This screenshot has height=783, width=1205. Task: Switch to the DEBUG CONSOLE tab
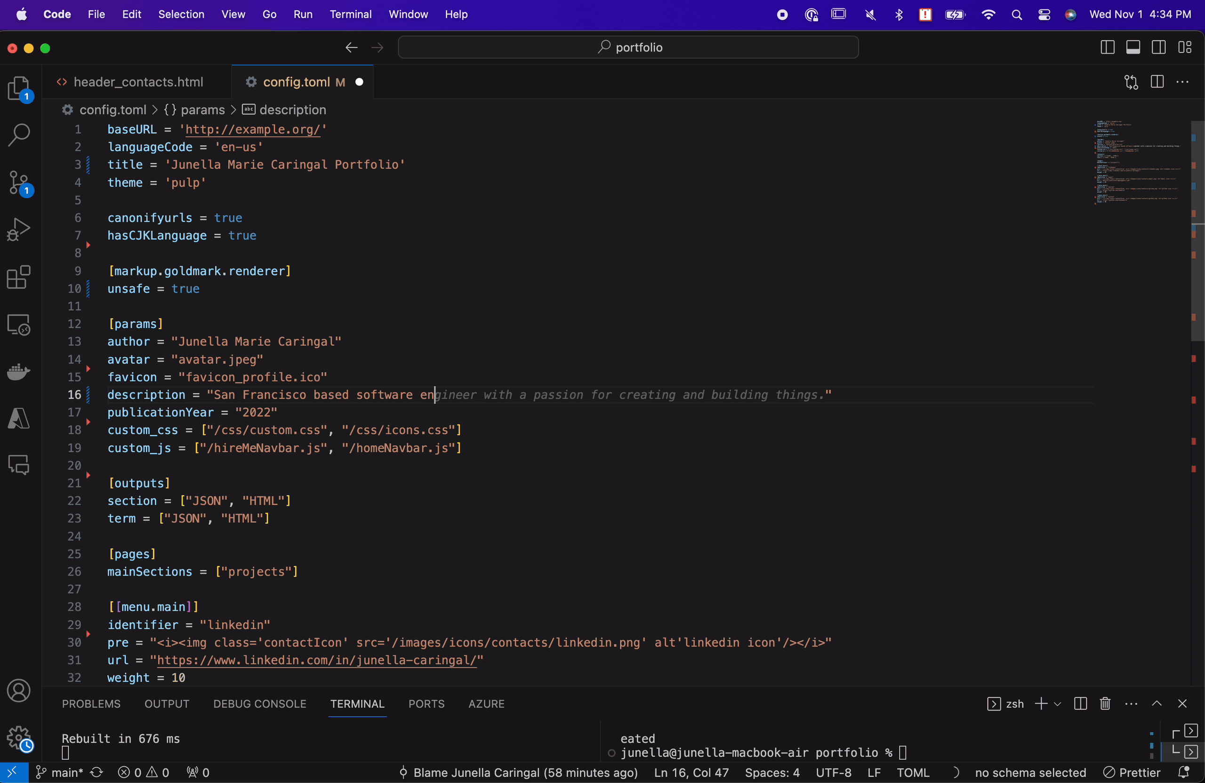260,703
